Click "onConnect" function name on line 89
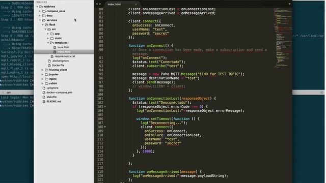 pyautogui.click(x=156, y=46)
